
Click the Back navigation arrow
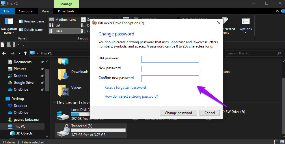pyautogui.click(x=4, y=53)
